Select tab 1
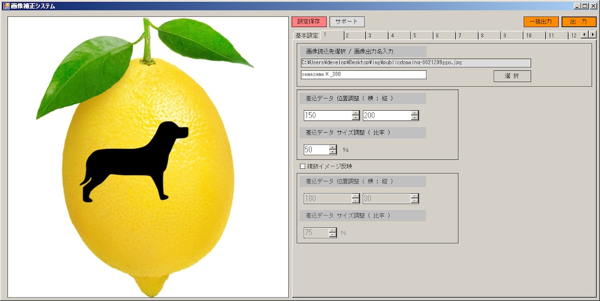 coord(332,35)
